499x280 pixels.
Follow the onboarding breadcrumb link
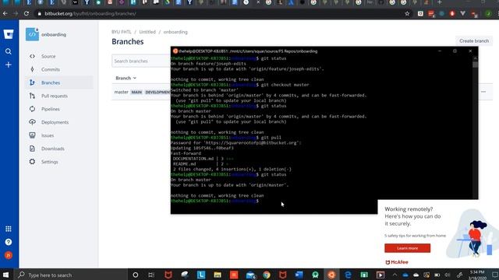coord(175,32)
